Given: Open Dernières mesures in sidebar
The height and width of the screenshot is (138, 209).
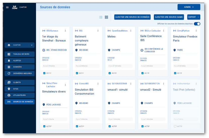Looking at the screenshot, I should [x=19, y=74].
